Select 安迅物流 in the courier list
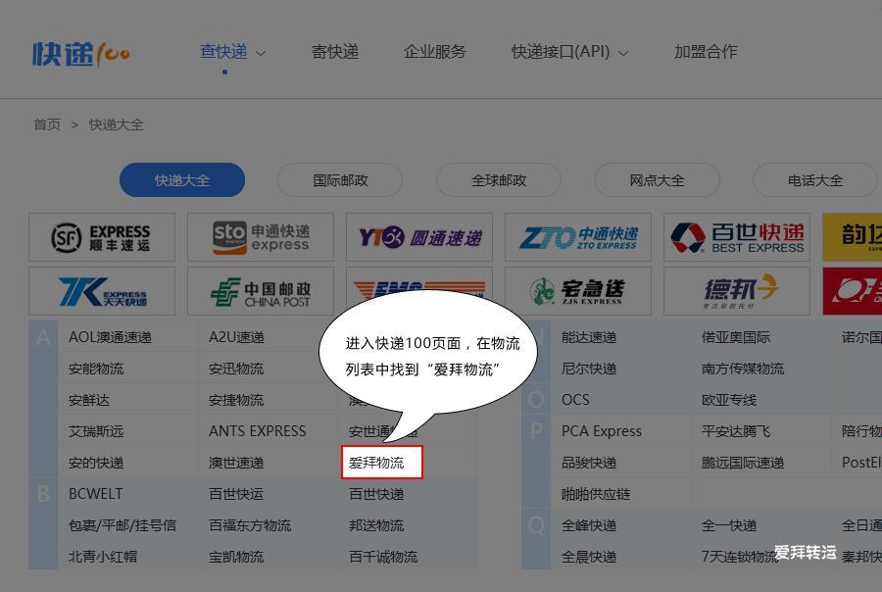This screenshot has height=592, width=882. coord(235,369)
